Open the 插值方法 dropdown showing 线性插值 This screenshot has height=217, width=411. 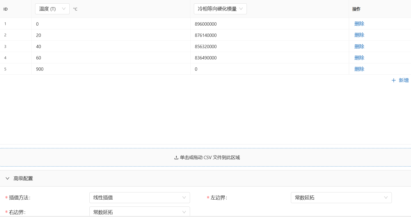coord(140,198)
